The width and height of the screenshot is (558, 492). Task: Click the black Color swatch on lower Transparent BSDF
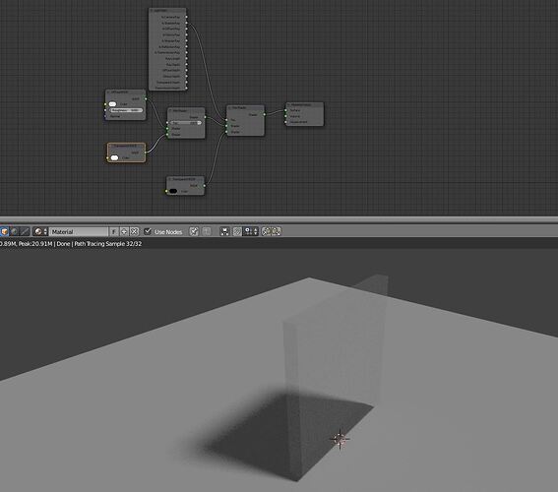[173, 191]
